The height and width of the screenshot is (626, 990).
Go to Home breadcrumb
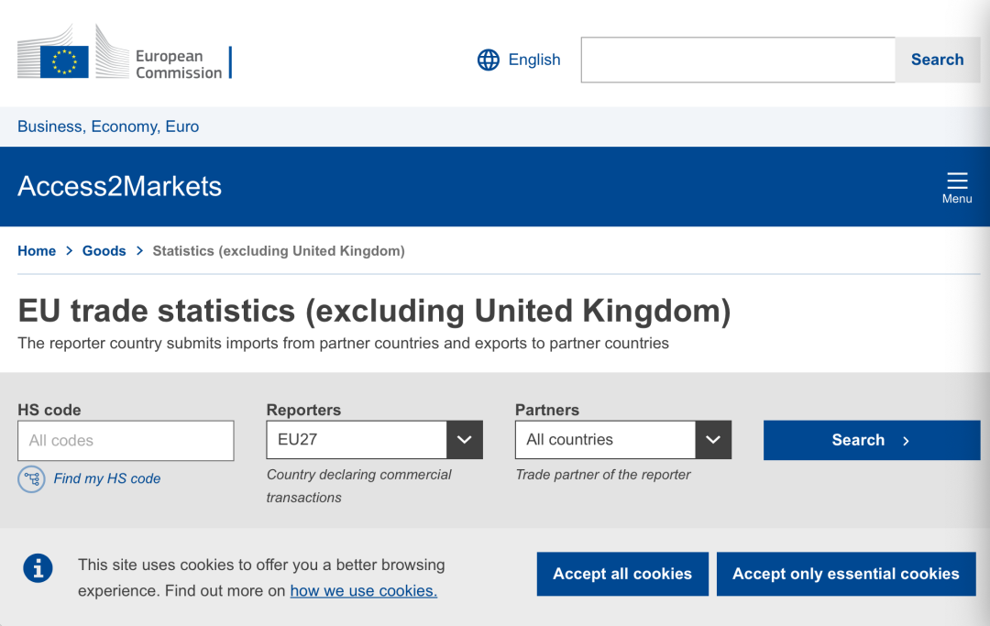37,251
